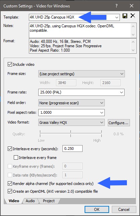
Task: Click the 'Pixel Aspect Ratio: 1.000' format line
Action: pos(50,50)
